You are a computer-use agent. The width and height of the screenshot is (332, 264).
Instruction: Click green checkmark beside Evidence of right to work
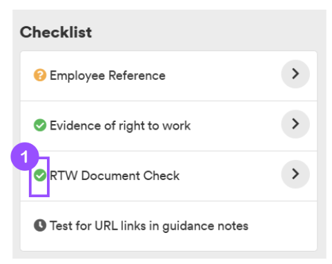(x=40, y=125)
